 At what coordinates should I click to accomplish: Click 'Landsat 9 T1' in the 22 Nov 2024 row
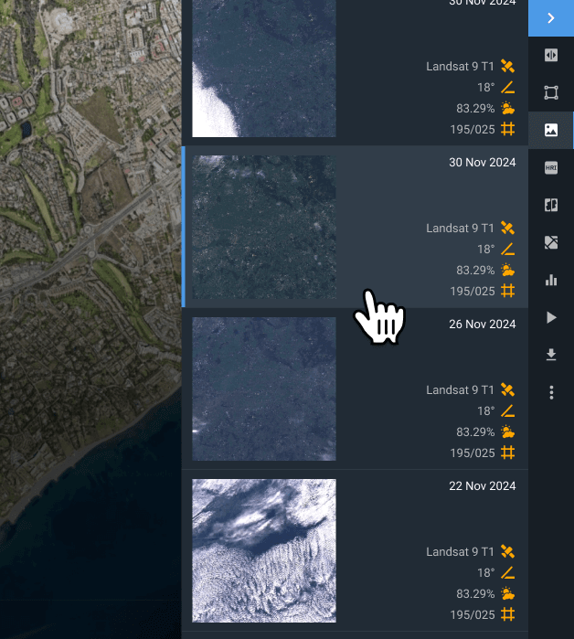point(460,552)
